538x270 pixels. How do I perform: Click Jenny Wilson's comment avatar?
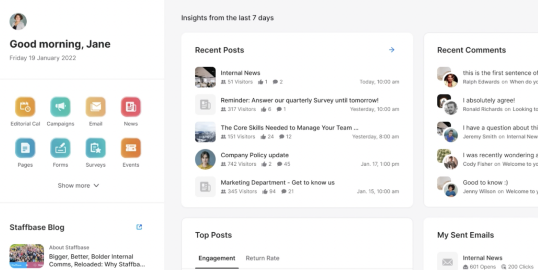tap(450, 190)
